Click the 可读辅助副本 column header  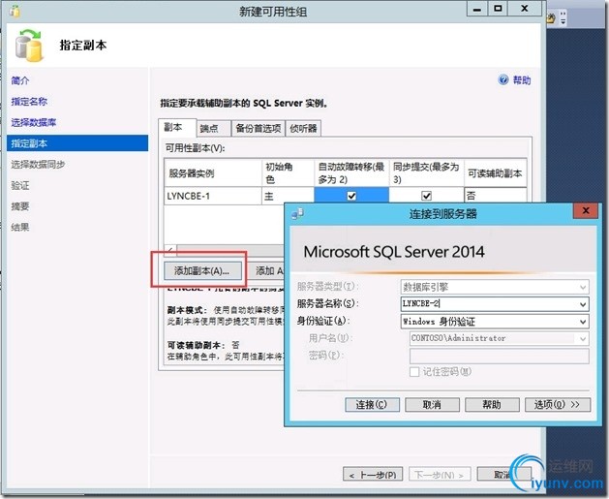pos(495,172)
